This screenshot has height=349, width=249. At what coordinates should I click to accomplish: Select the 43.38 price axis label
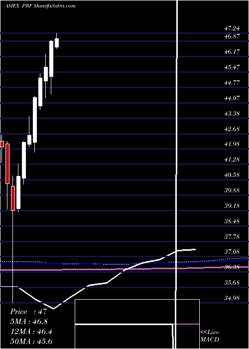pos(232,114)
